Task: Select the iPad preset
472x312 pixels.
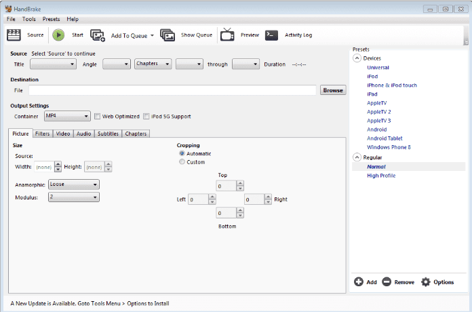Action: point(372,94)
